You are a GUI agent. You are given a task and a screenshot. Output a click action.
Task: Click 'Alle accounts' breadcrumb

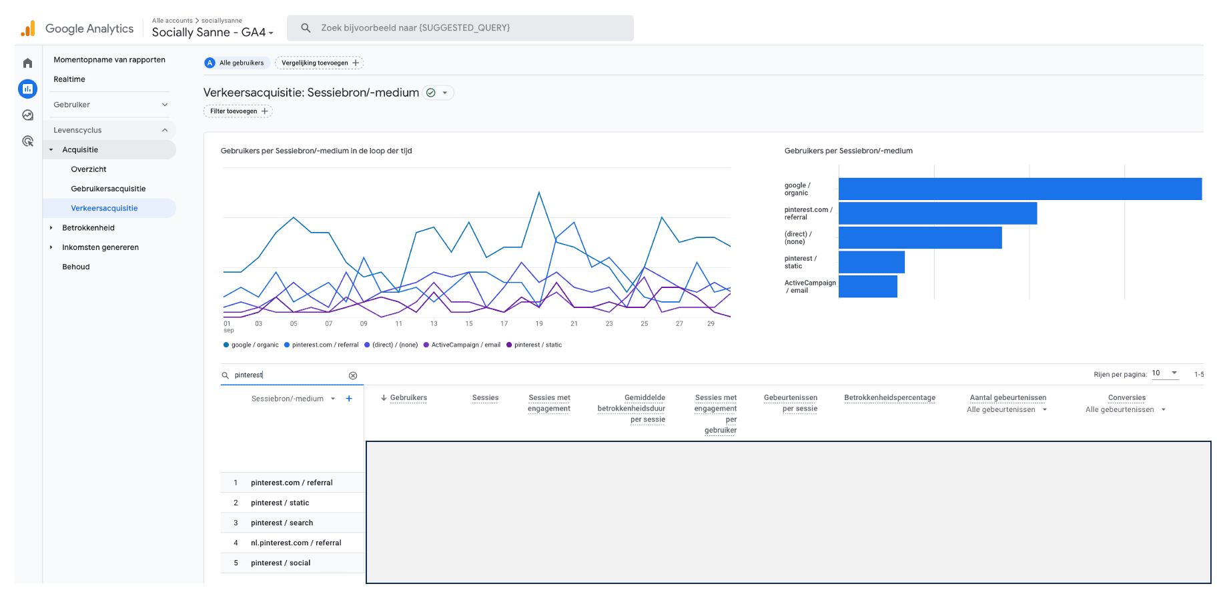[172, 21]
